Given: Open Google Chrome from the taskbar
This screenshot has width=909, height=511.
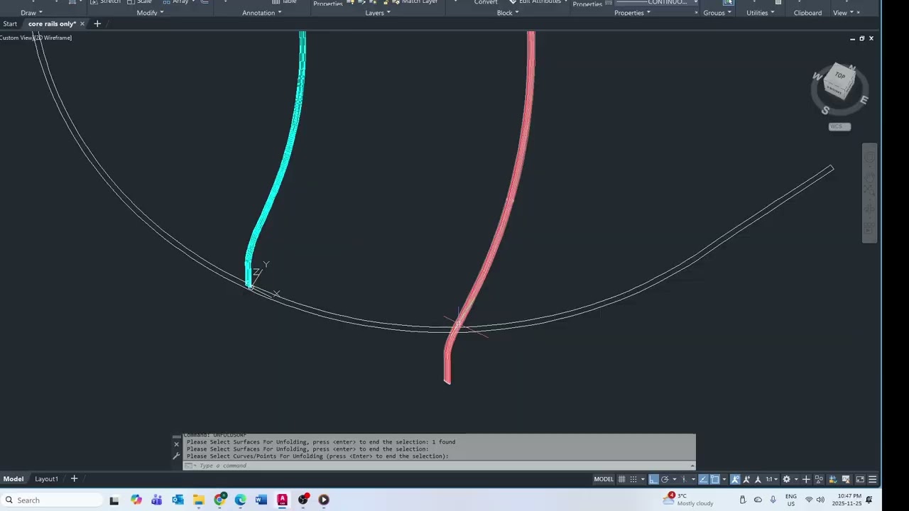Looking at the screenshot, I should (219, 500).
